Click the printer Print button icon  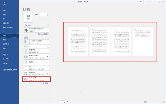pos(28,18)
